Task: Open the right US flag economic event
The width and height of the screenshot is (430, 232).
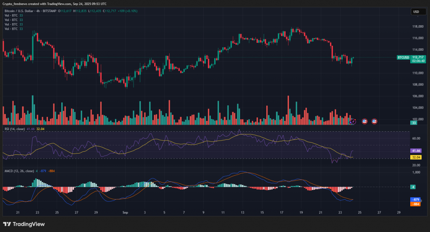Action: pyautogui.click(x=374, y=121)
